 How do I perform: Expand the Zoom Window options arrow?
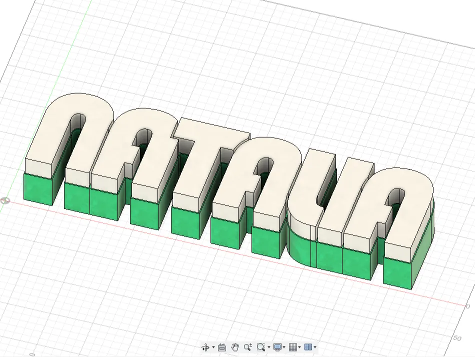tap(268, 347)
